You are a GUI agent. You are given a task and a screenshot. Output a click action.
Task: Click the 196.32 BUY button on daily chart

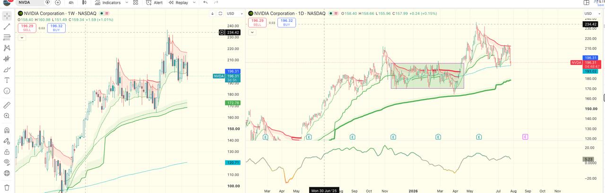click(286, 23)
